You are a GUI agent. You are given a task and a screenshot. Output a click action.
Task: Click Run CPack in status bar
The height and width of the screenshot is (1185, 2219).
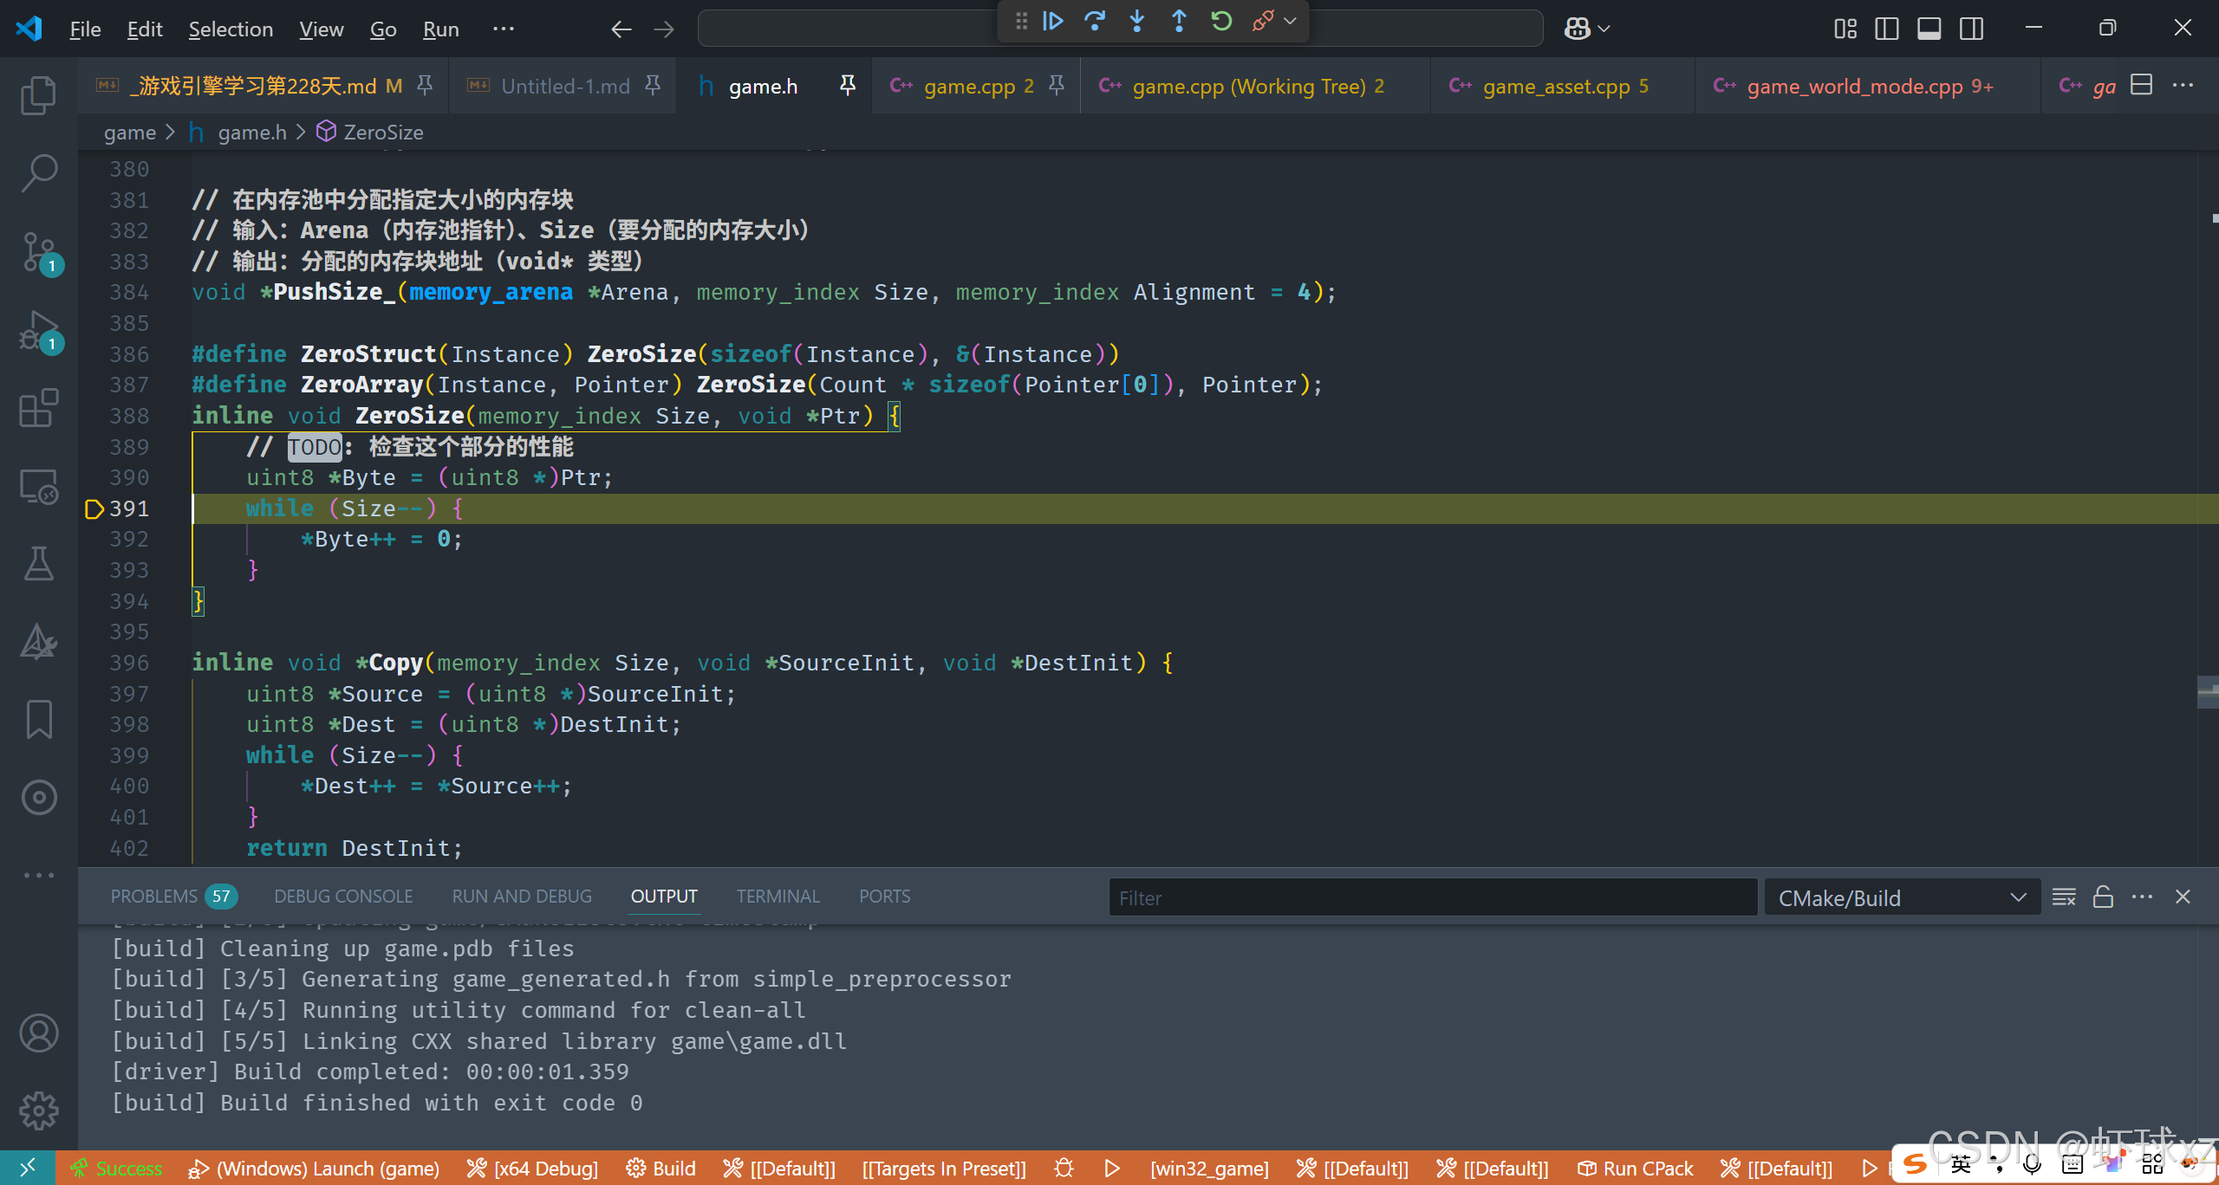1636,1169
